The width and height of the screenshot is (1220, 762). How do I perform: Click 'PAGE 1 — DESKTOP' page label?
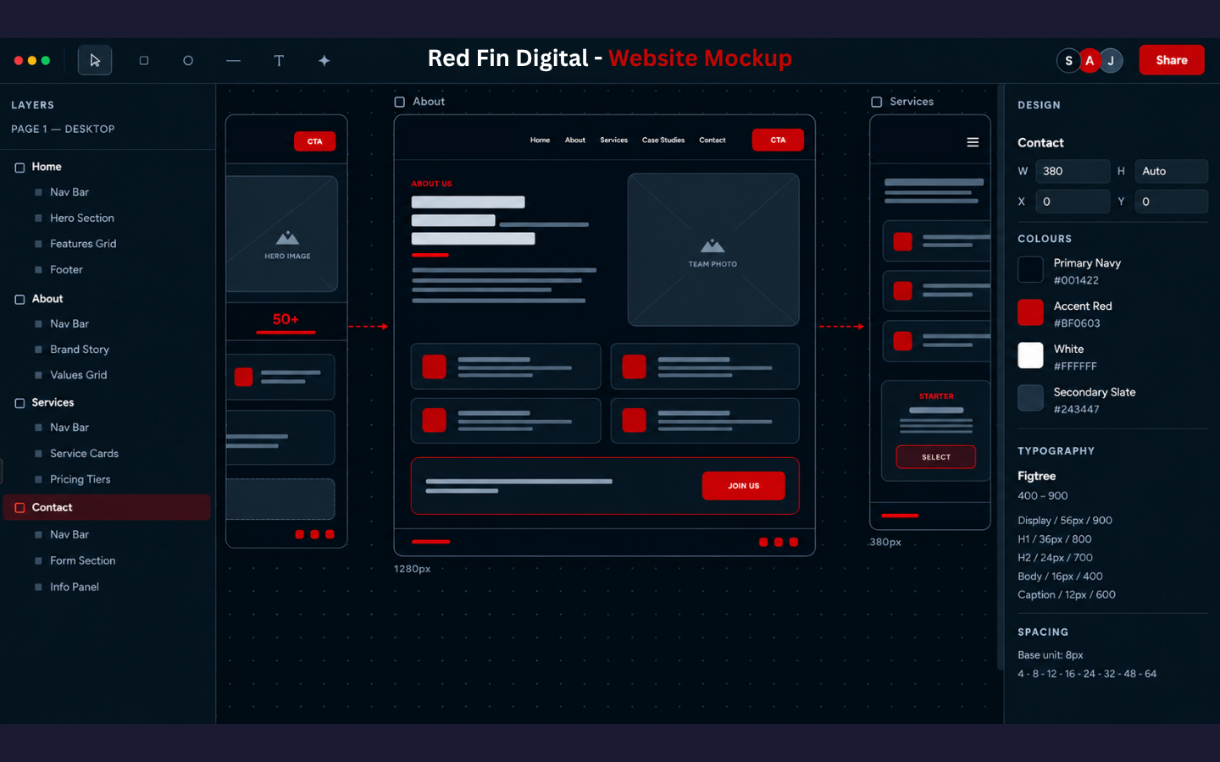click(x=63, y=129)
